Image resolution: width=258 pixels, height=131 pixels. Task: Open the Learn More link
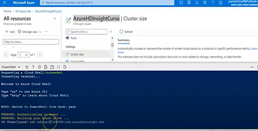point(254,49)
